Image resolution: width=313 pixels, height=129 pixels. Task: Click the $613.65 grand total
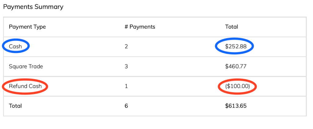(x=236, y=106)
